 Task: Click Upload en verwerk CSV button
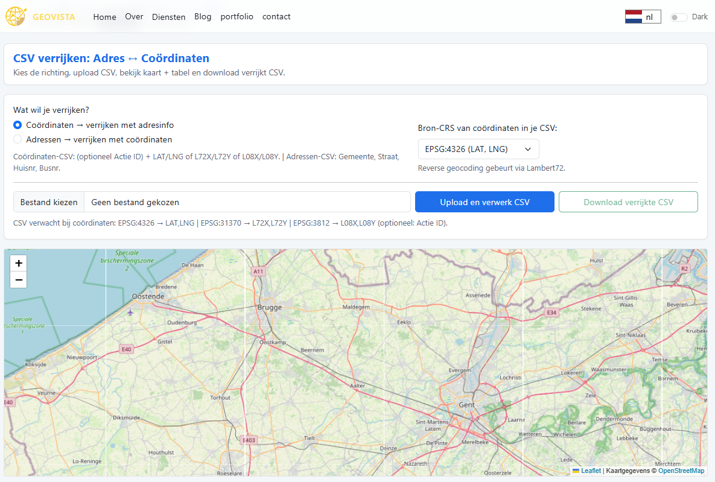485,202
